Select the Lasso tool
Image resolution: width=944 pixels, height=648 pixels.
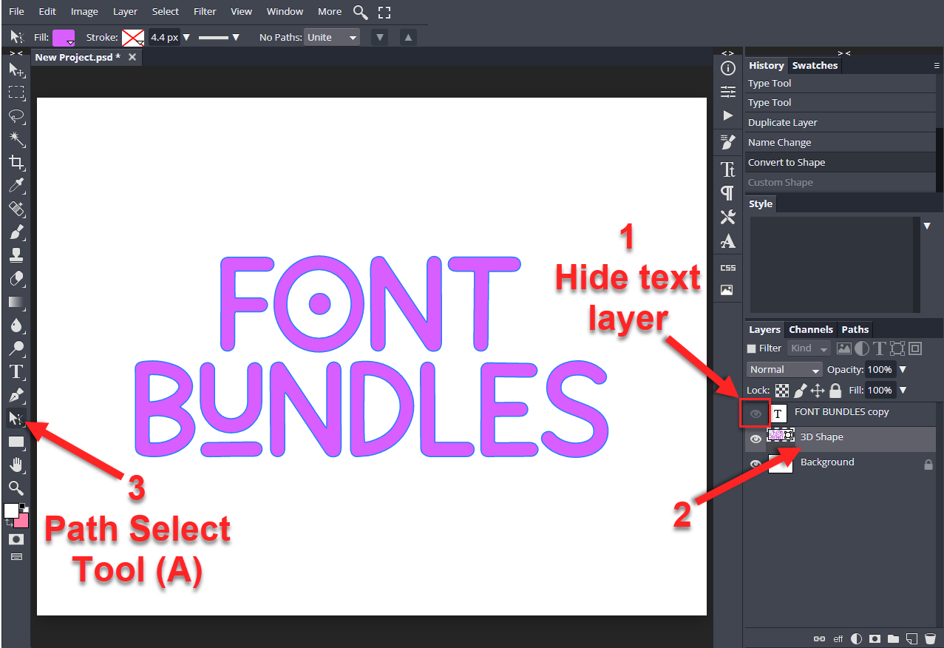[x=16, y=116]
